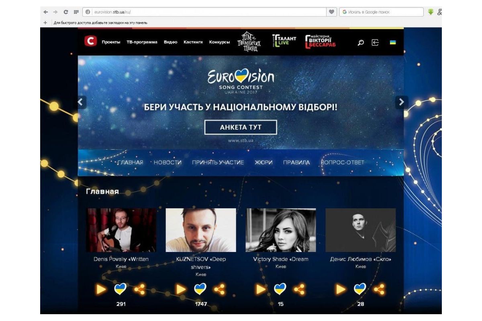482x321 pixels.
Task: Switch language via Ukrainian flag icon
Action: pos(393,42)
